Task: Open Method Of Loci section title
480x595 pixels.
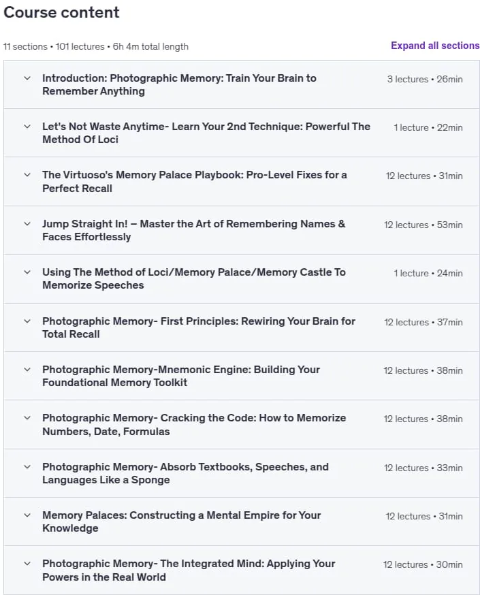Action: [206, 133]
